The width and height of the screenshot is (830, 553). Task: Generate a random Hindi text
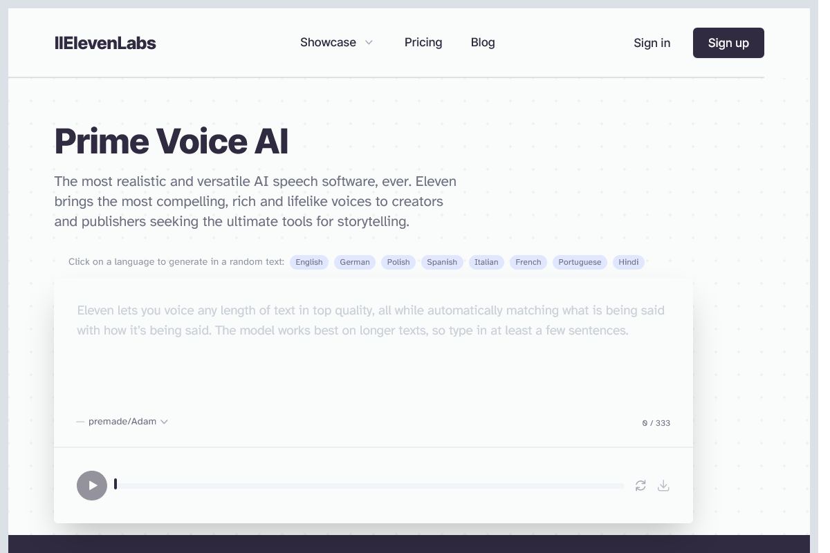pyautogui.click(x=628, y=262)
